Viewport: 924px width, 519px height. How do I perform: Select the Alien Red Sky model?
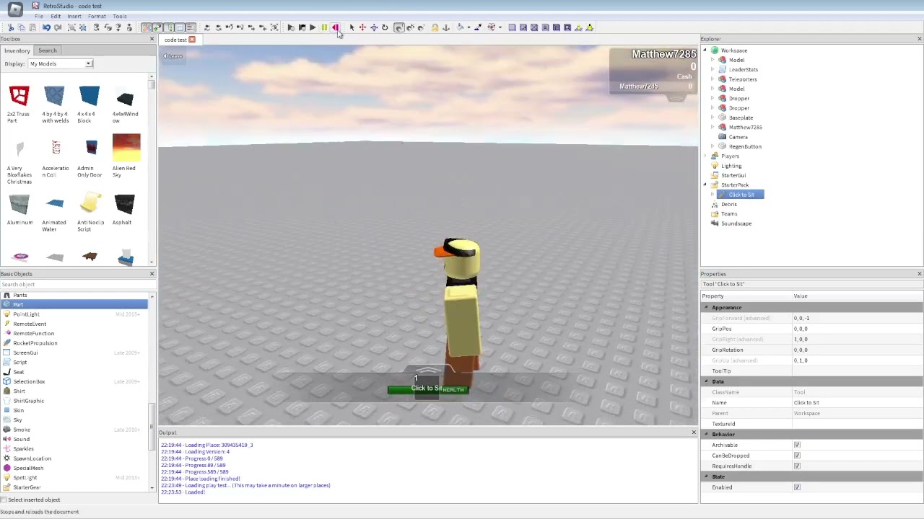click(126, 156)
